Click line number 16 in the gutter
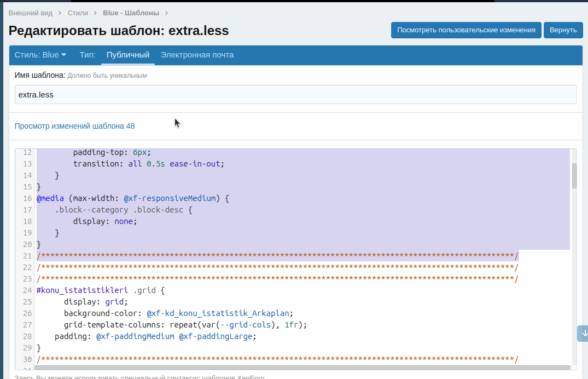 27,198
